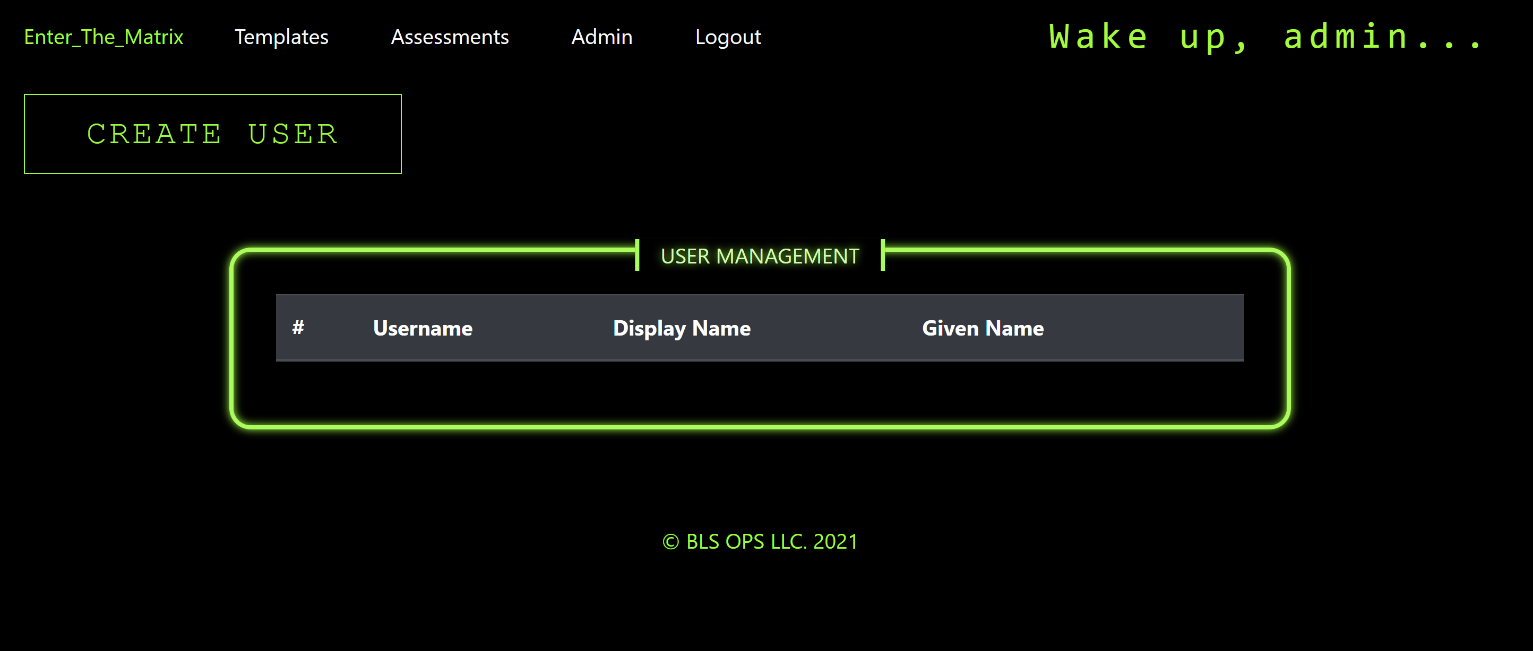Click the 'Wake up, admin...' greeting text
The image size is (1533, 651).
pos(1264,37)
